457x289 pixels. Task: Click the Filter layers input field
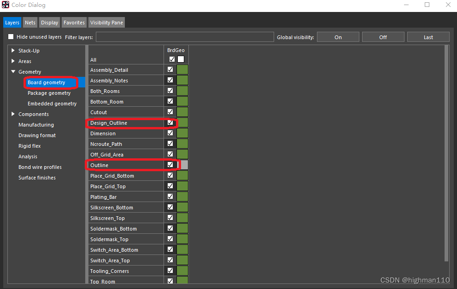coord(184,37)
